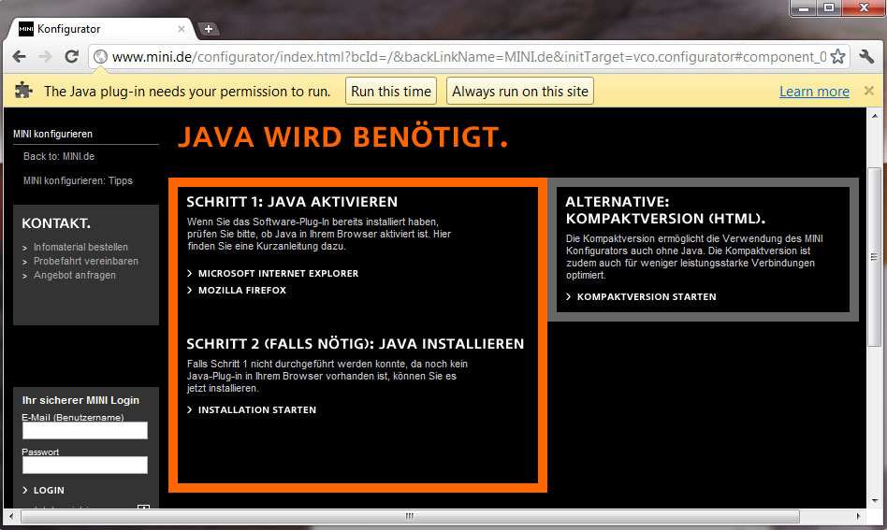Viewport: 887px width, 530px height.
Task: Click 'Run this time' button
Action: (391, 92)
